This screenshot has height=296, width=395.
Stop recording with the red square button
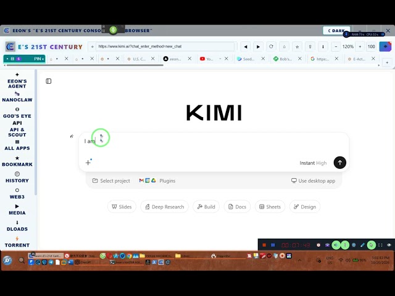[x=264, y=245]
